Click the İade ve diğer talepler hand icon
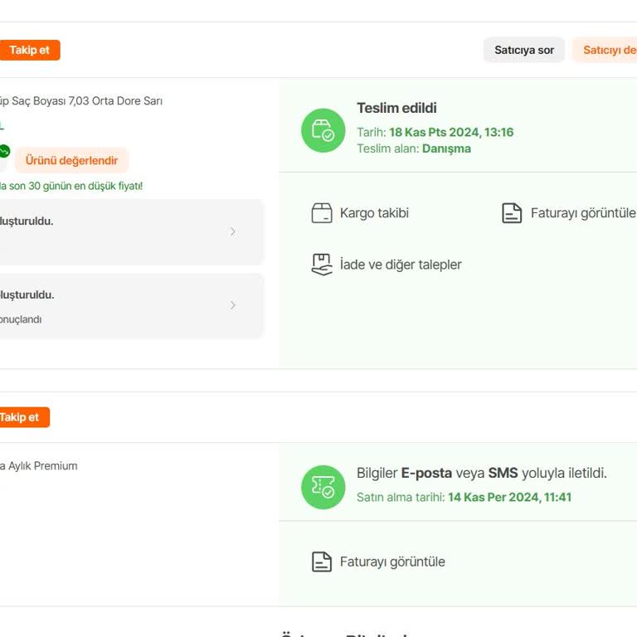 click(322, 265)
